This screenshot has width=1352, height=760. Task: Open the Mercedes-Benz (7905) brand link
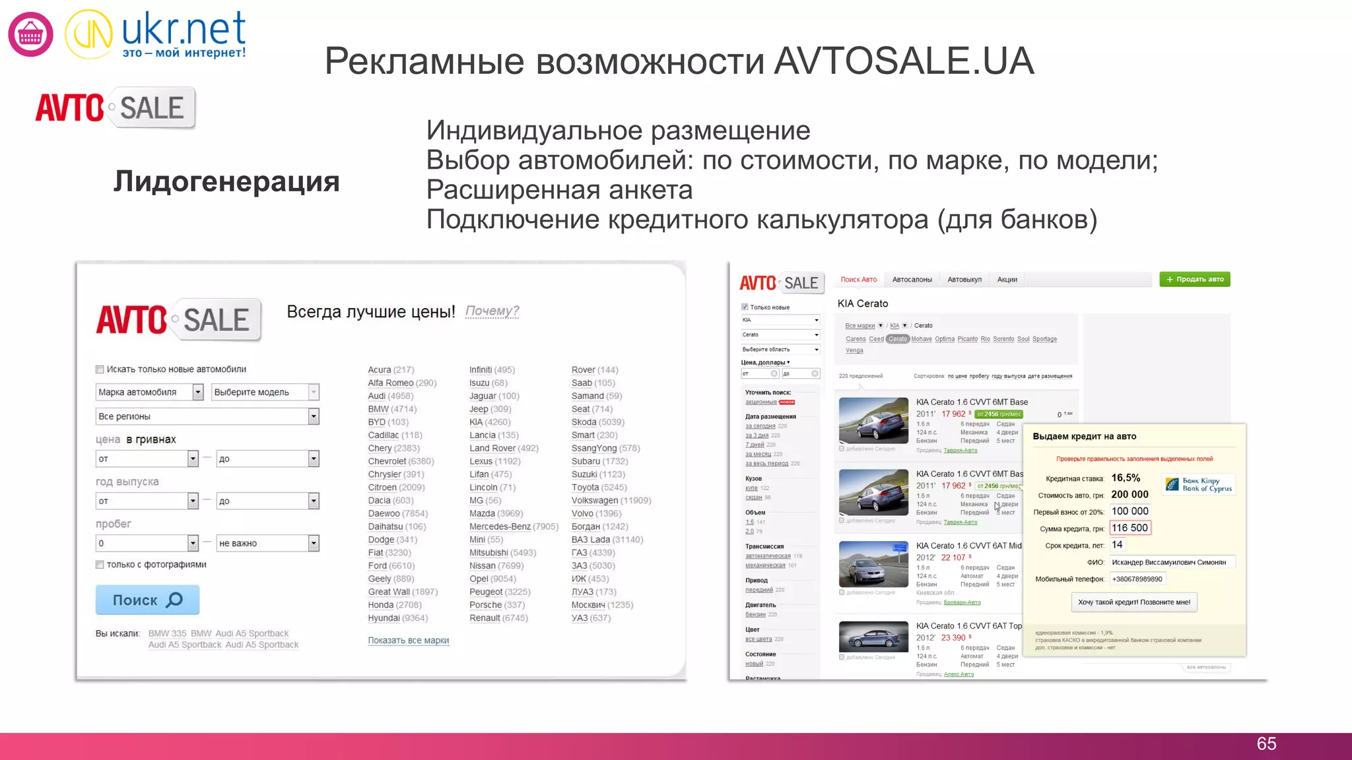(x=514, y=526)
